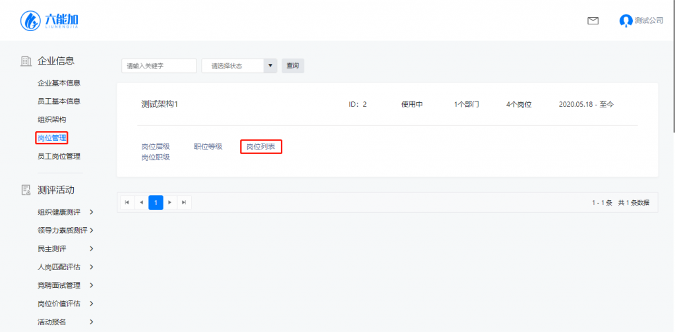
Task: Click the 查询 search button
Action: 293,66
